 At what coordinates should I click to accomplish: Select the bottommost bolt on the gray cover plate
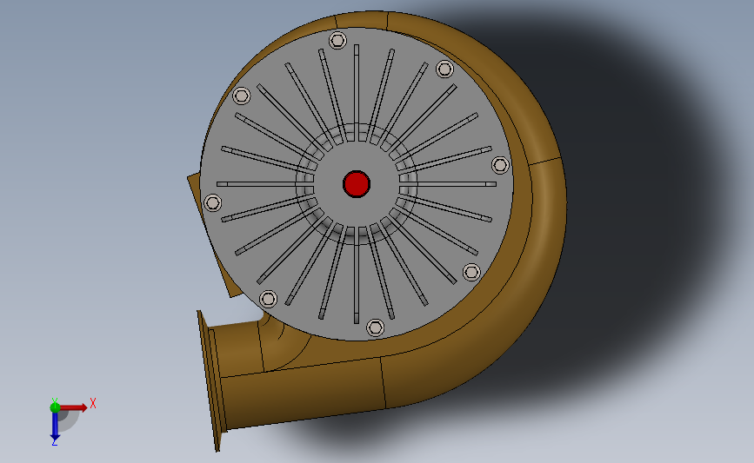coord(375,328)
